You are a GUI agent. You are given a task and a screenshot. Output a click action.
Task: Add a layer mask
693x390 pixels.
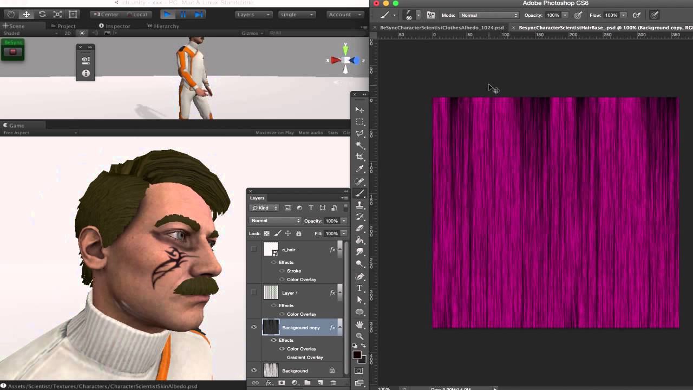[x=282, y=383]
